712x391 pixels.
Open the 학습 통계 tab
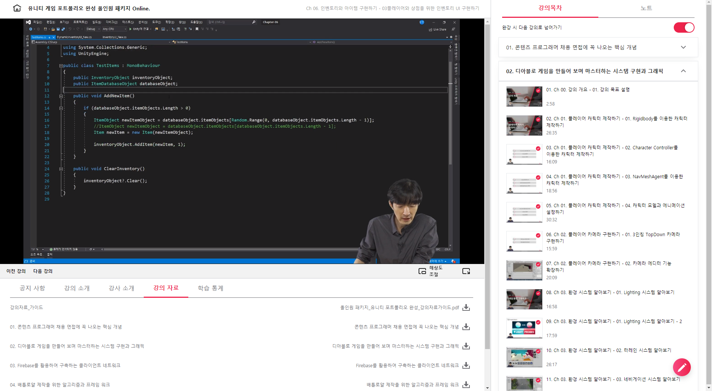211,288
